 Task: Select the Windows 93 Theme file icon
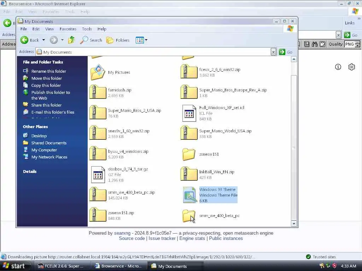point(190,195)
